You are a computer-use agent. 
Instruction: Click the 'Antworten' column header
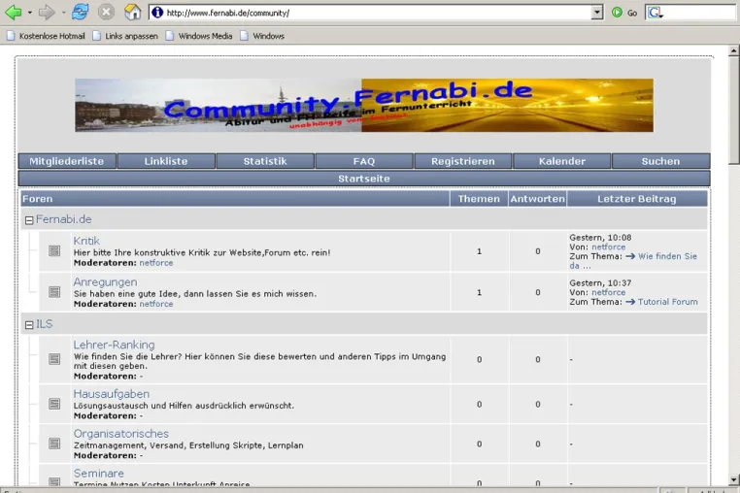click(538, 199)
